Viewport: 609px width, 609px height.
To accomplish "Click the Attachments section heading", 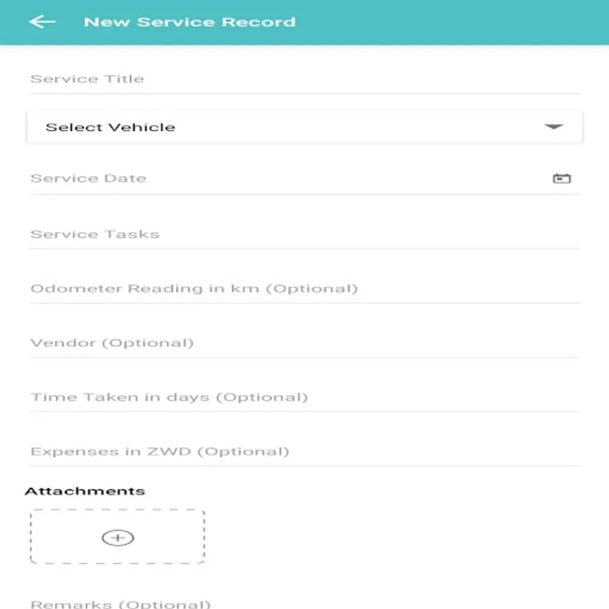I will (x=85, y=491).
